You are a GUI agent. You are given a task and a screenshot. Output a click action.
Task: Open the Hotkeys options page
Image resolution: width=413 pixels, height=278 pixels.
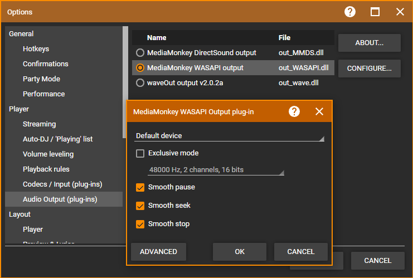pos(36,48)
